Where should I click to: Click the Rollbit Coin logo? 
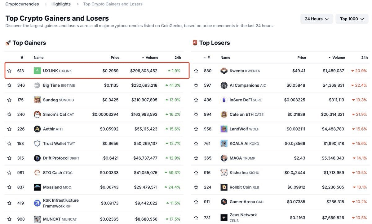coord(224,187)
